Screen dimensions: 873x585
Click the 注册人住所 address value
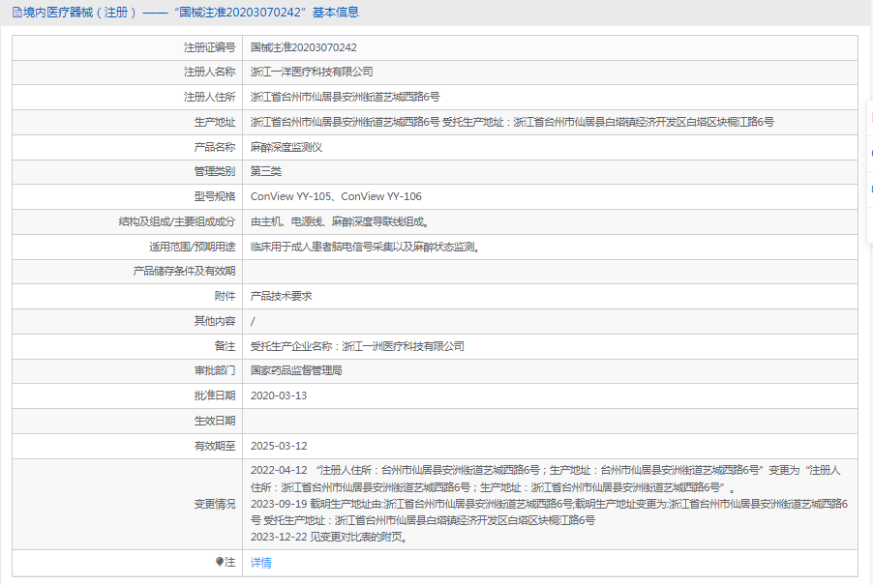point(346,97)
